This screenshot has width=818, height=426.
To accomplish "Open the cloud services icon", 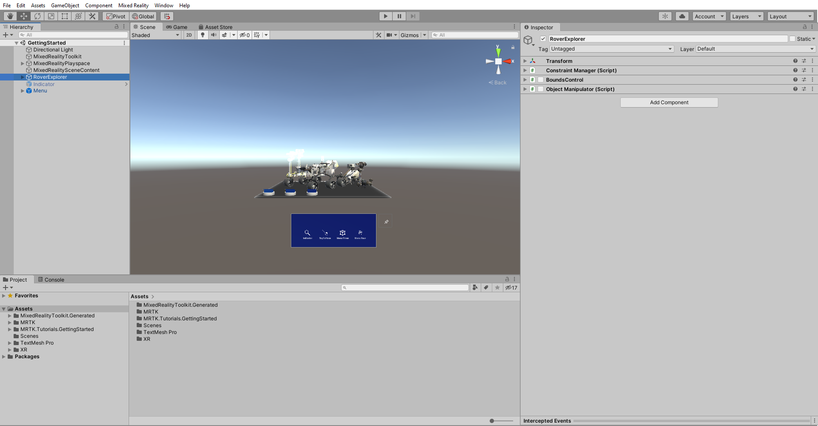I will click(x=682, y=16).
